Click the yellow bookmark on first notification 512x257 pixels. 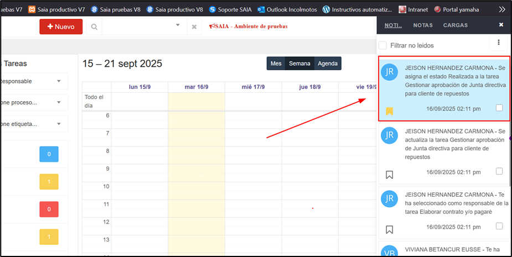point(390,111)
